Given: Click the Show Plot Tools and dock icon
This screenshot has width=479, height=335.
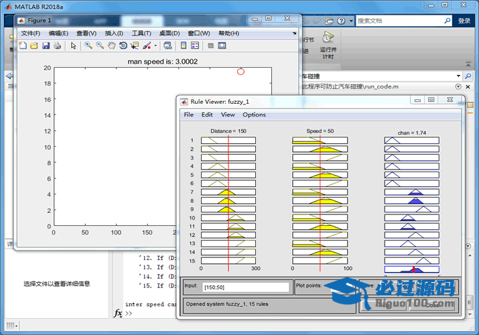Looking at the screenshot, I should point(222,46).
